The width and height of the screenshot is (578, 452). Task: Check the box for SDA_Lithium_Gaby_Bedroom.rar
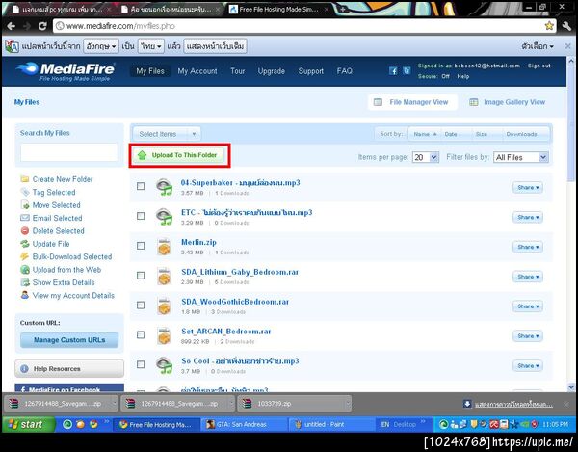[x=141, y=276]
